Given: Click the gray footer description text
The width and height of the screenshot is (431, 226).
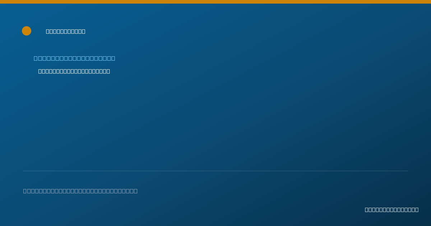Looking at the screenshot, I should coord(80,191).
